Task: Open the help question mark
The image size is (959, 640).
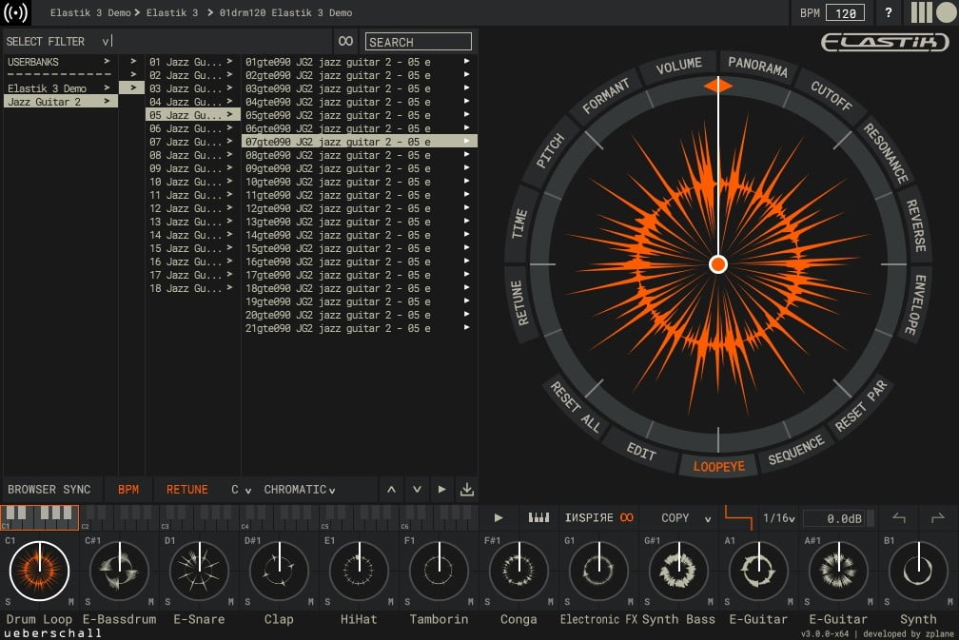Action: [888, 12]
